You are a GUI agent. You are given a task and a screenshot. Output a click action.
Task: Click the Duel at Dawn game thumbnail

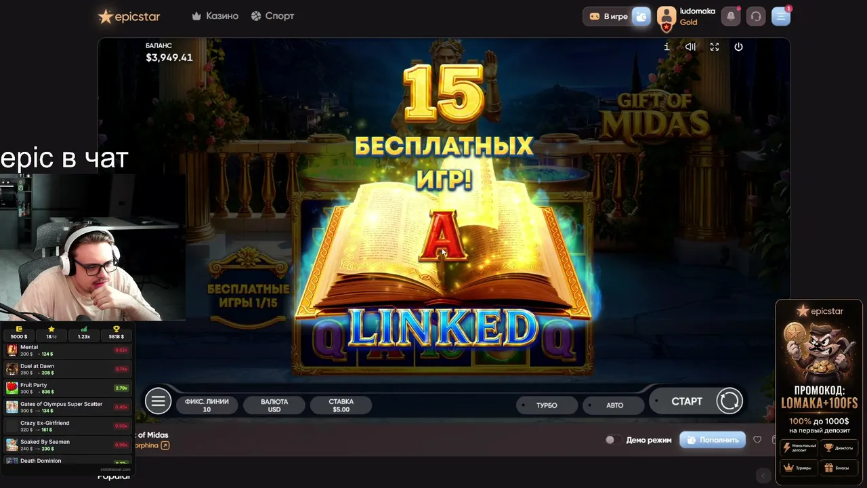(x=12, y=369)
